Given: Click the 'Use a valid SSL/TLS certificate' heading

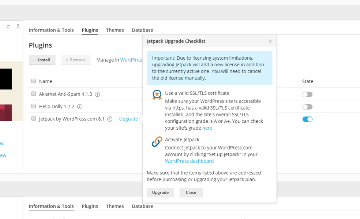Looking at the screenshot, I should click(197, 93).
